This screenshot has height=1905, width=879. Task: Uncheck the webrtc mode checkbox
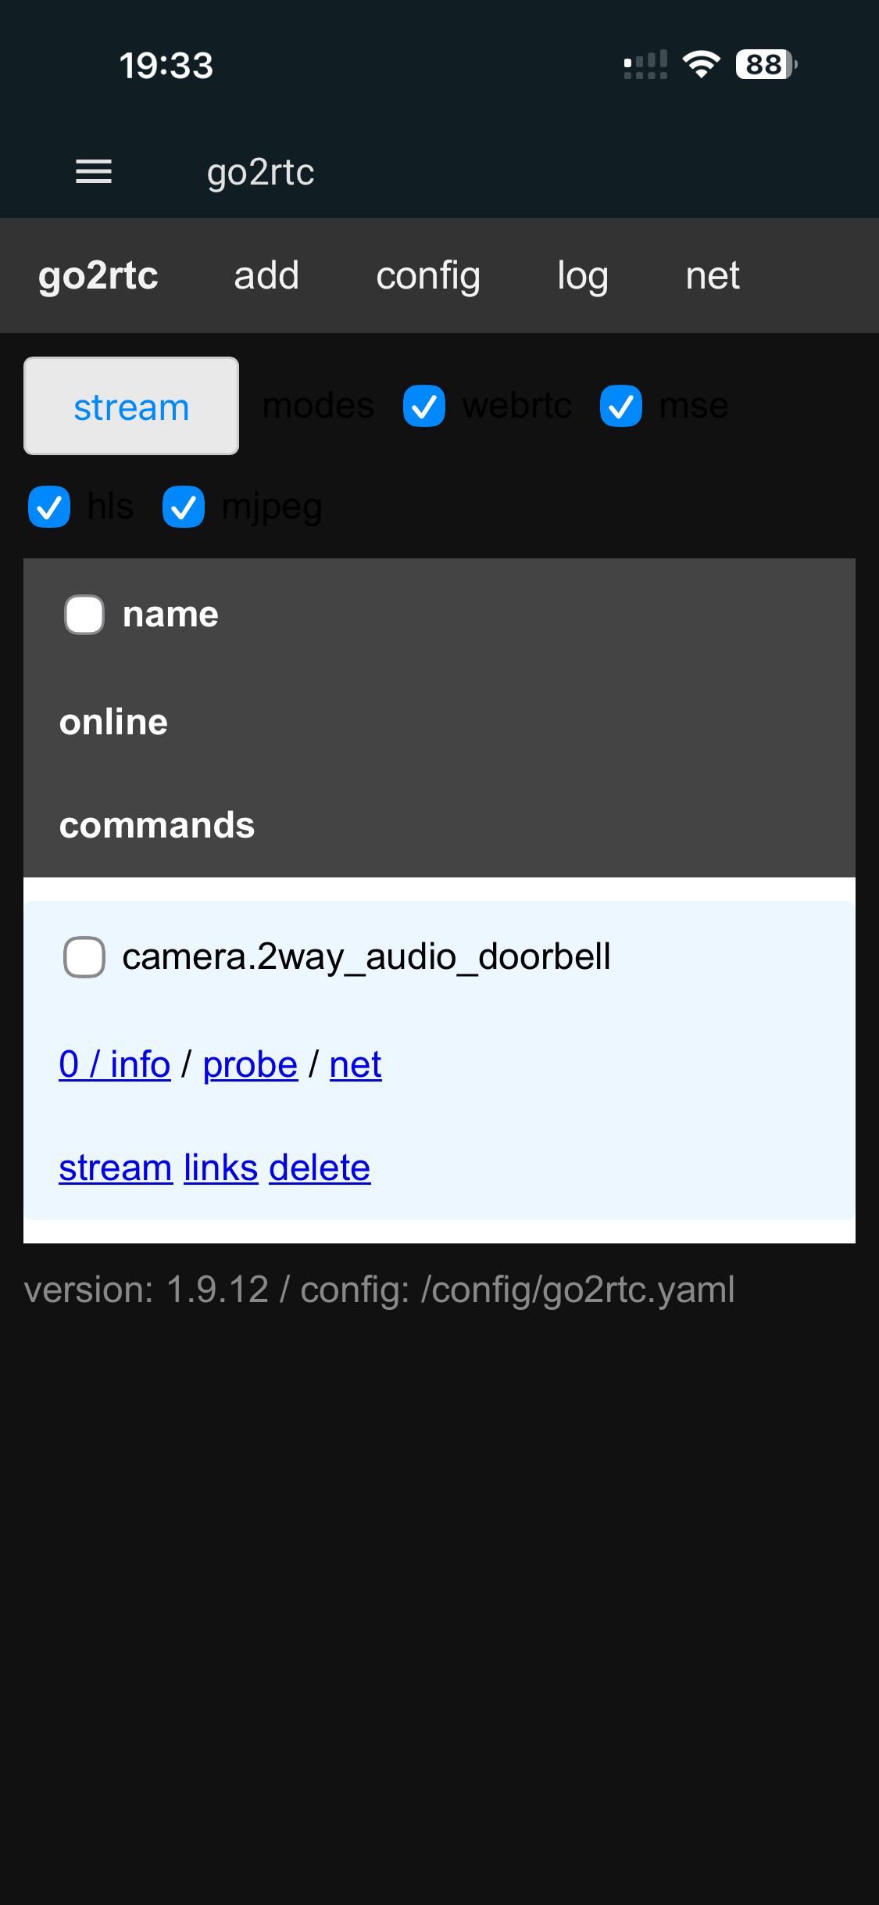pos(424,406)
